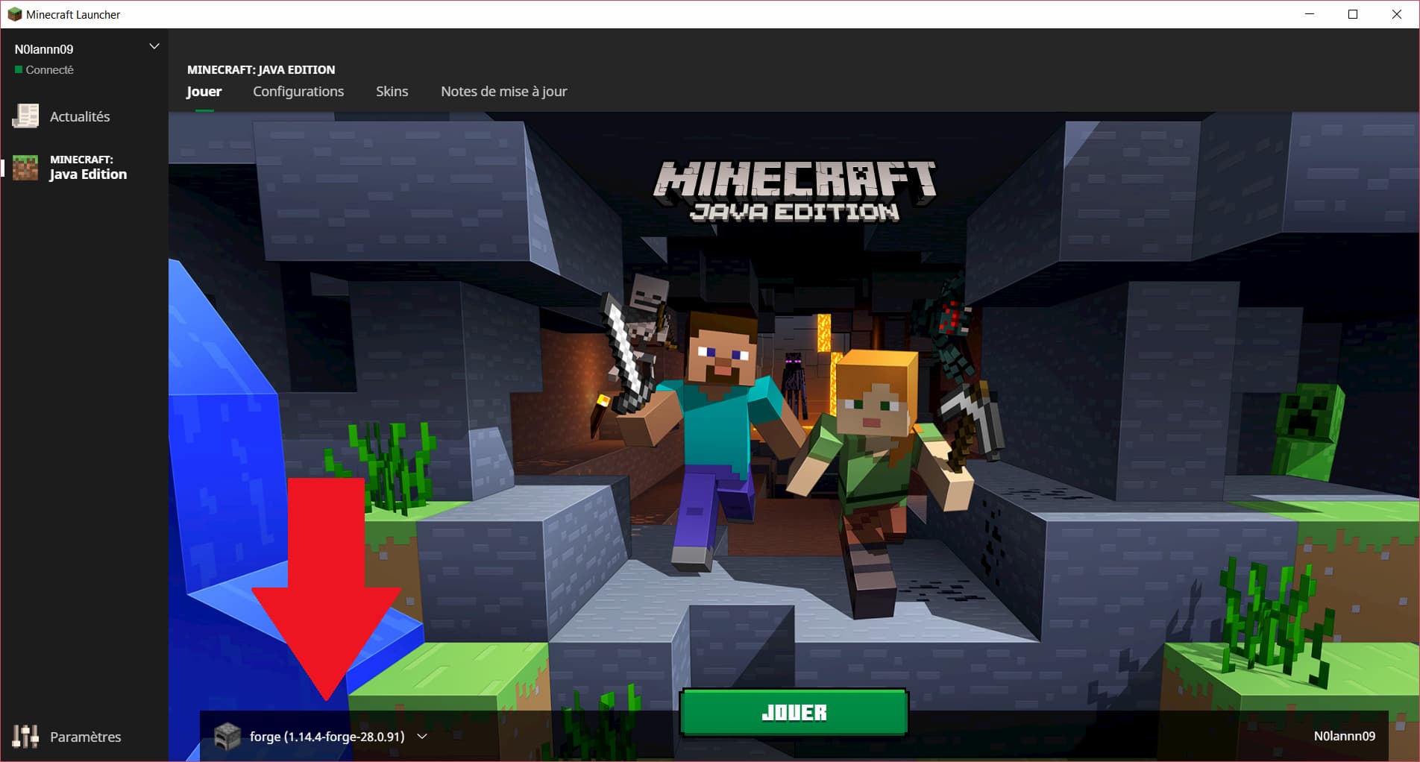Image resolution: width=1420 pixels, height=762 pixels.
Task: Click the chevron beside forge version
Action: pyautogui.click(x=422, y=737)
